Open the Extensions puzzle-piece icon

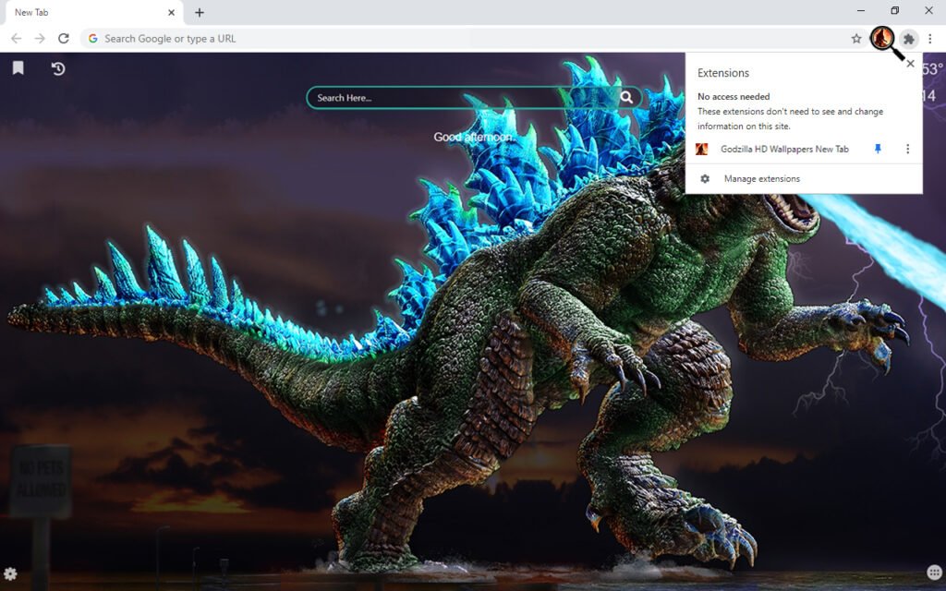pos(909,38)
